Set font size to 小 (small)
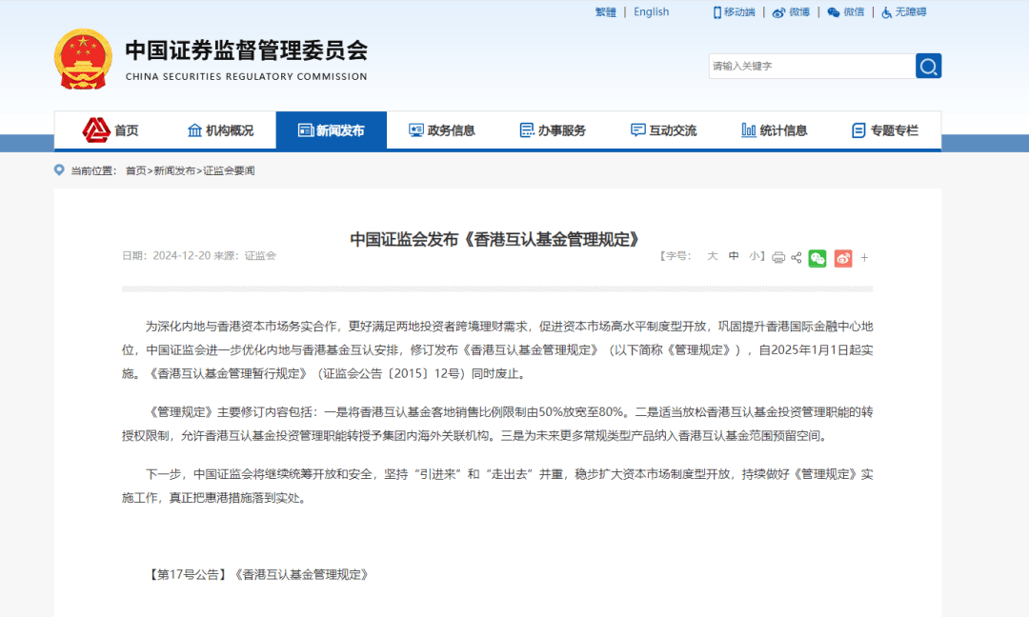Viewport: 1029px width, 617px height. tap(754, 256)
